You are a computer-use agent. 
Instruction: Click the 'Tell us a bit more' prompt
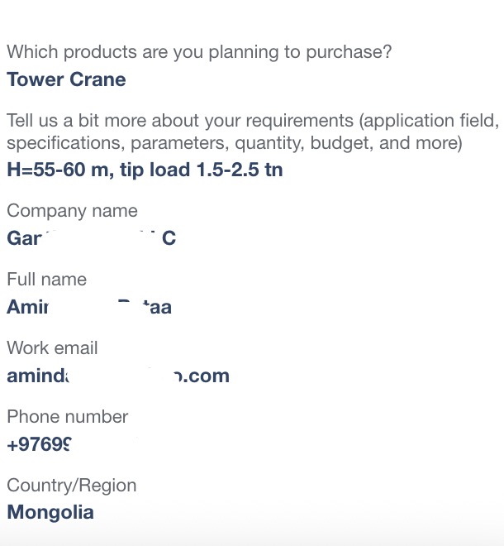pyautogui.click(x=253, y=132)
